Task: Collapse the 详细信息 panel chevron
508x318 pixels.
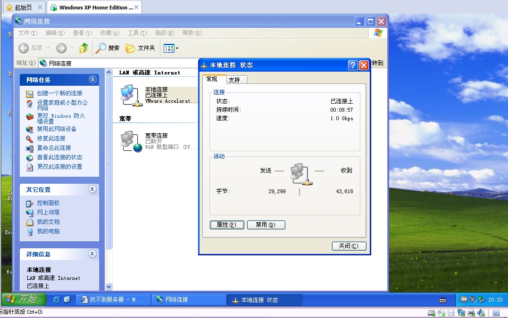Action: coord(92,253)
